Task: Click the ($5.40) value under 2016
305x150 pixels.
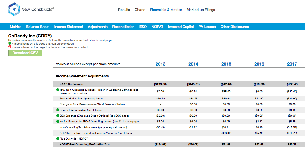Action: click(x=259, y=133)
